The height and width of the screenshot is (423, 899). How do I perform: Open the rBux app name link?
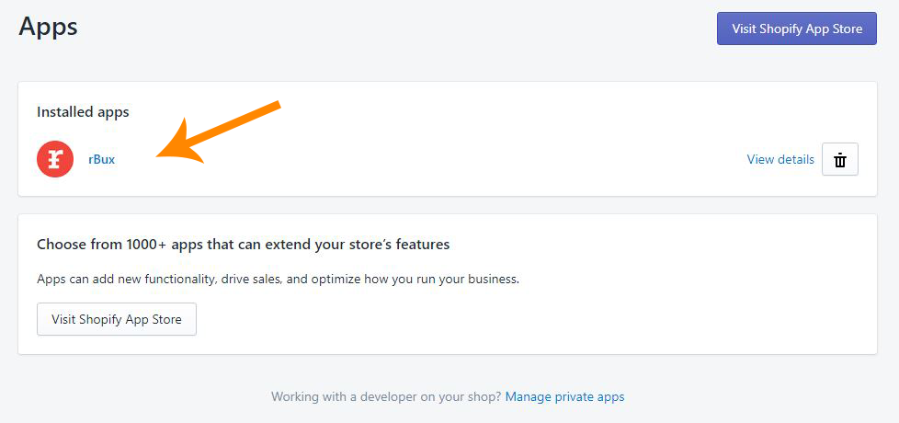coord(101,159)
